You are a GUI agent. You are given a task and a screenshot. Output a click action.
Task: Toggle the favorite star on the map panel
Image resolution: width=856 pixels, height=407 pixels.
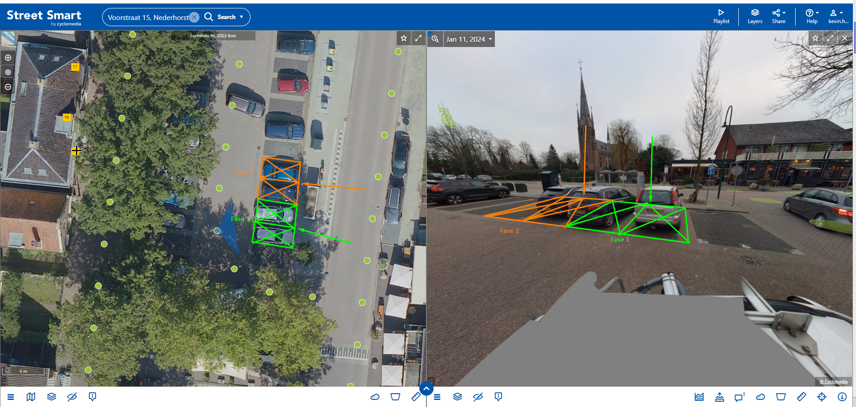(x=404, y=39)
